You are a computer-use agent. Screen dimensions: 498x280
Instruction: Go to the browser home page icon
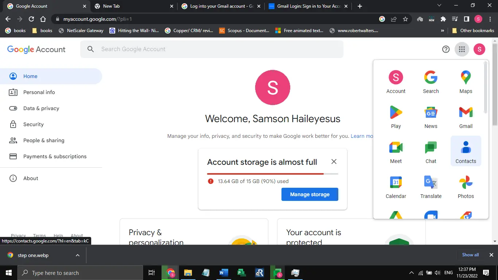(43, 19)
